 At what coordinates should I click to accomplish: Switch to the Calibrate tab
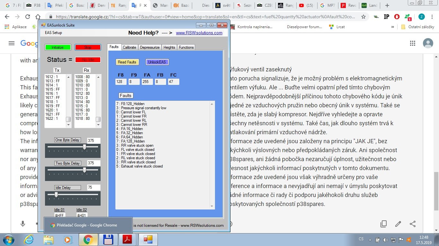click(x=130, y=47)
